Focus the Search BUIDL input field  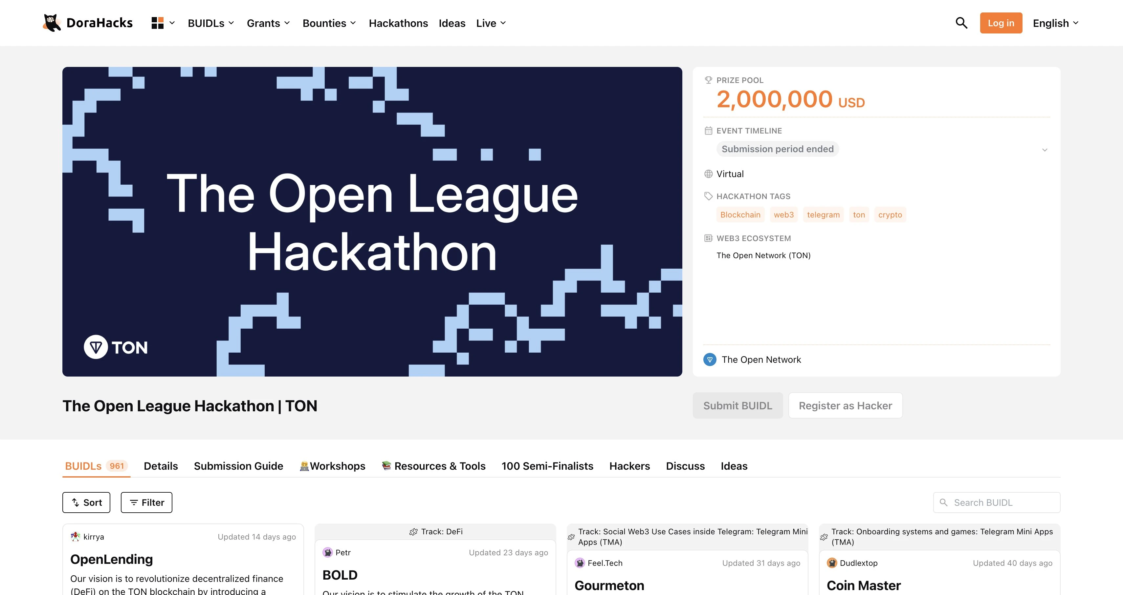(1003, 502)
